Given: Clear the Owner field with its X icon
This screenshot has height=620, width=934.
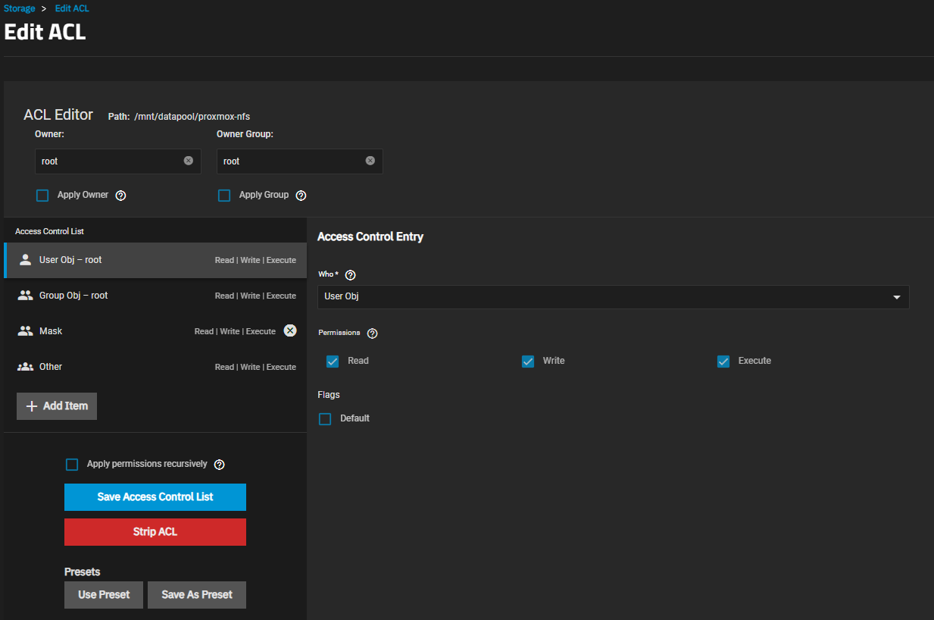Looking at the screenshot, I should coord(188,161).
